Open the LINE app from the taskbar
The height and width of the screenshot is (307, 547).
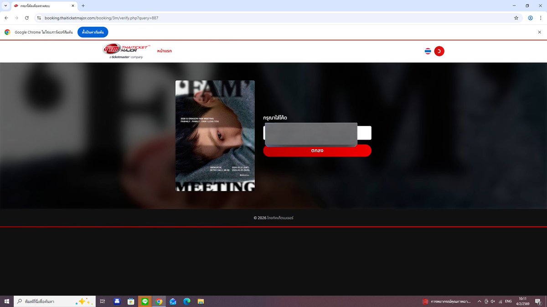145,301
